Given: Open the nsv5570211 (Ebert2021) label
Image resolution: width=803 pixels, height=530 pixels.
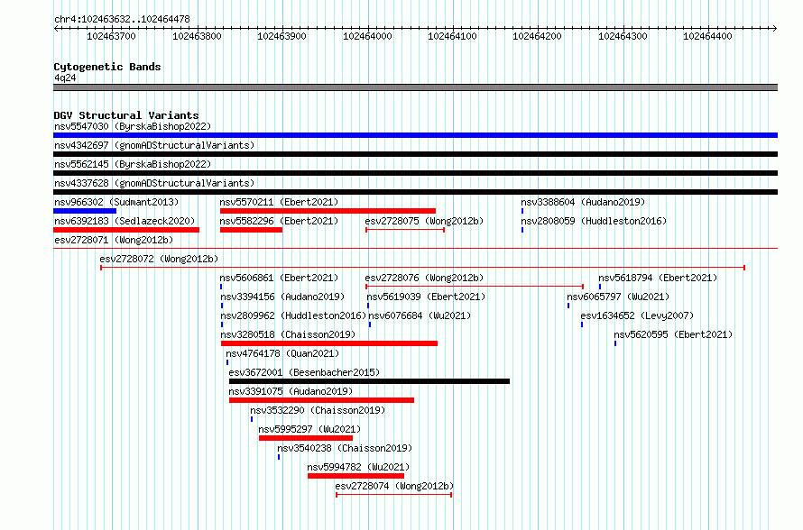Looking at the screenshot, I should click(x=279, y=202).
